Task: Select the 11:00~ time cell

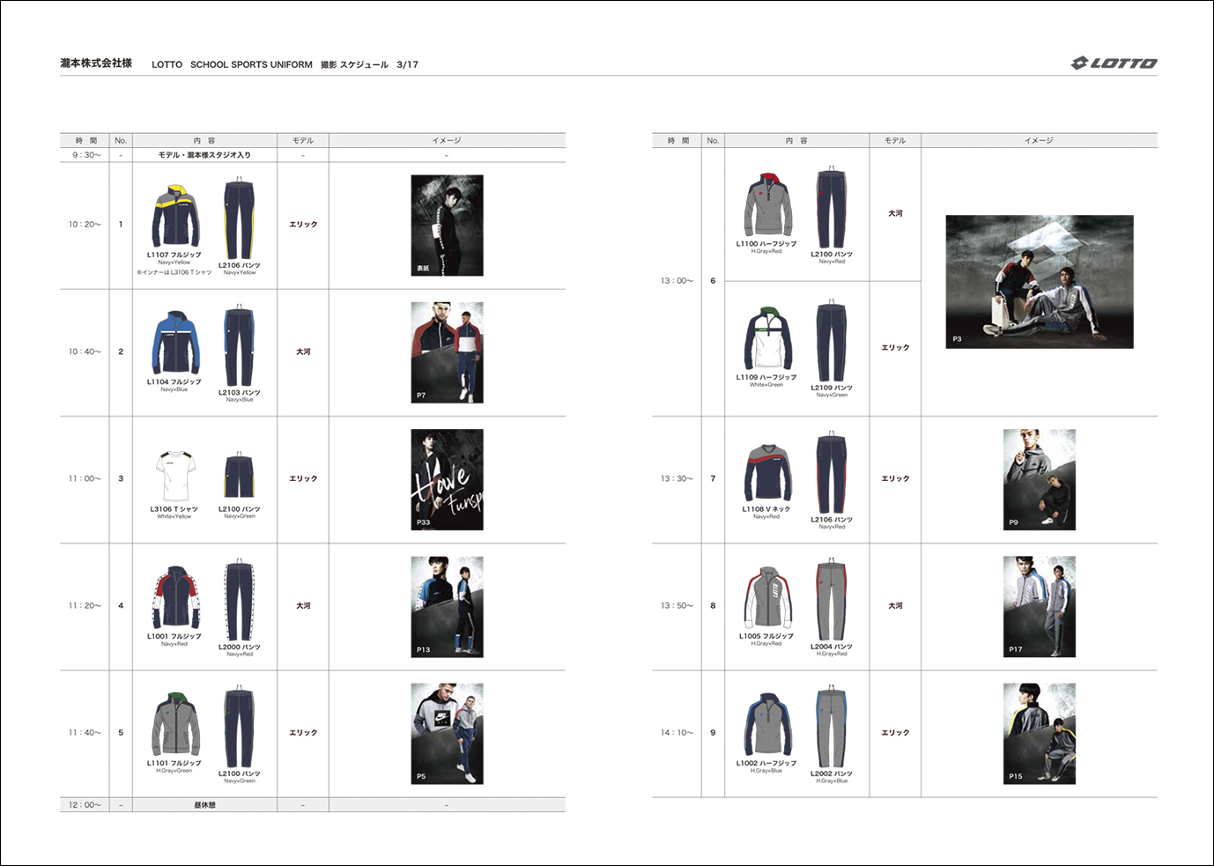Action: pos(85,478)
